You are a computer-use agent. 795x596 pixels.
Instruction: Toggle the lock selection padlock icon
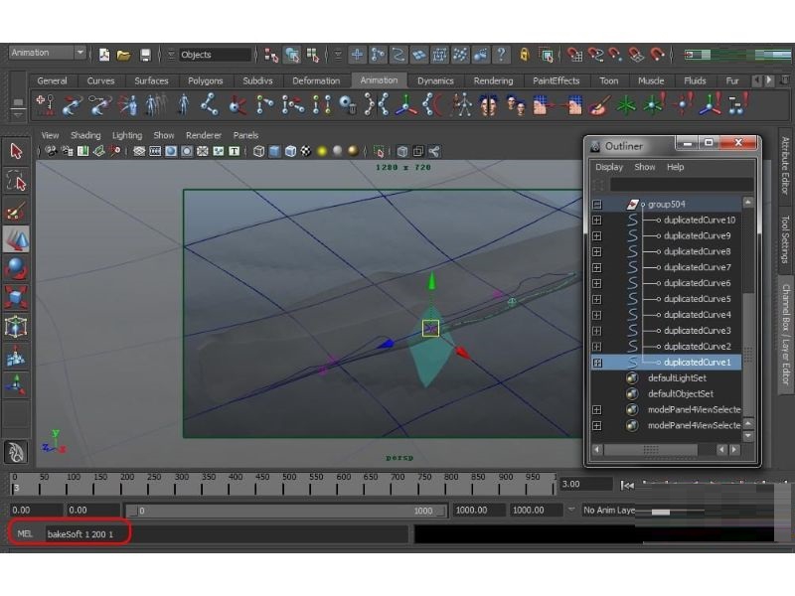(525, 55)
